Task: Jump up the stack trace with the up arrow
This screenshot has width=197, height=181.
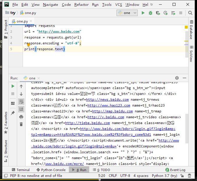Action: coord(21,86)
